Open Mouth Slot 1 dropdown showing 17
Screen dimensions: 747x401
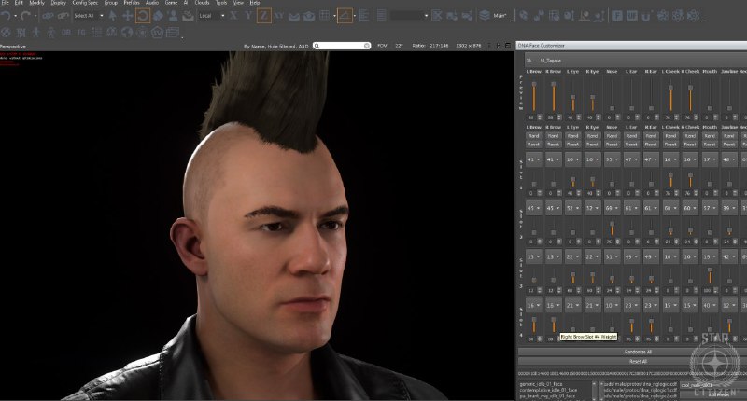point(710,159)
